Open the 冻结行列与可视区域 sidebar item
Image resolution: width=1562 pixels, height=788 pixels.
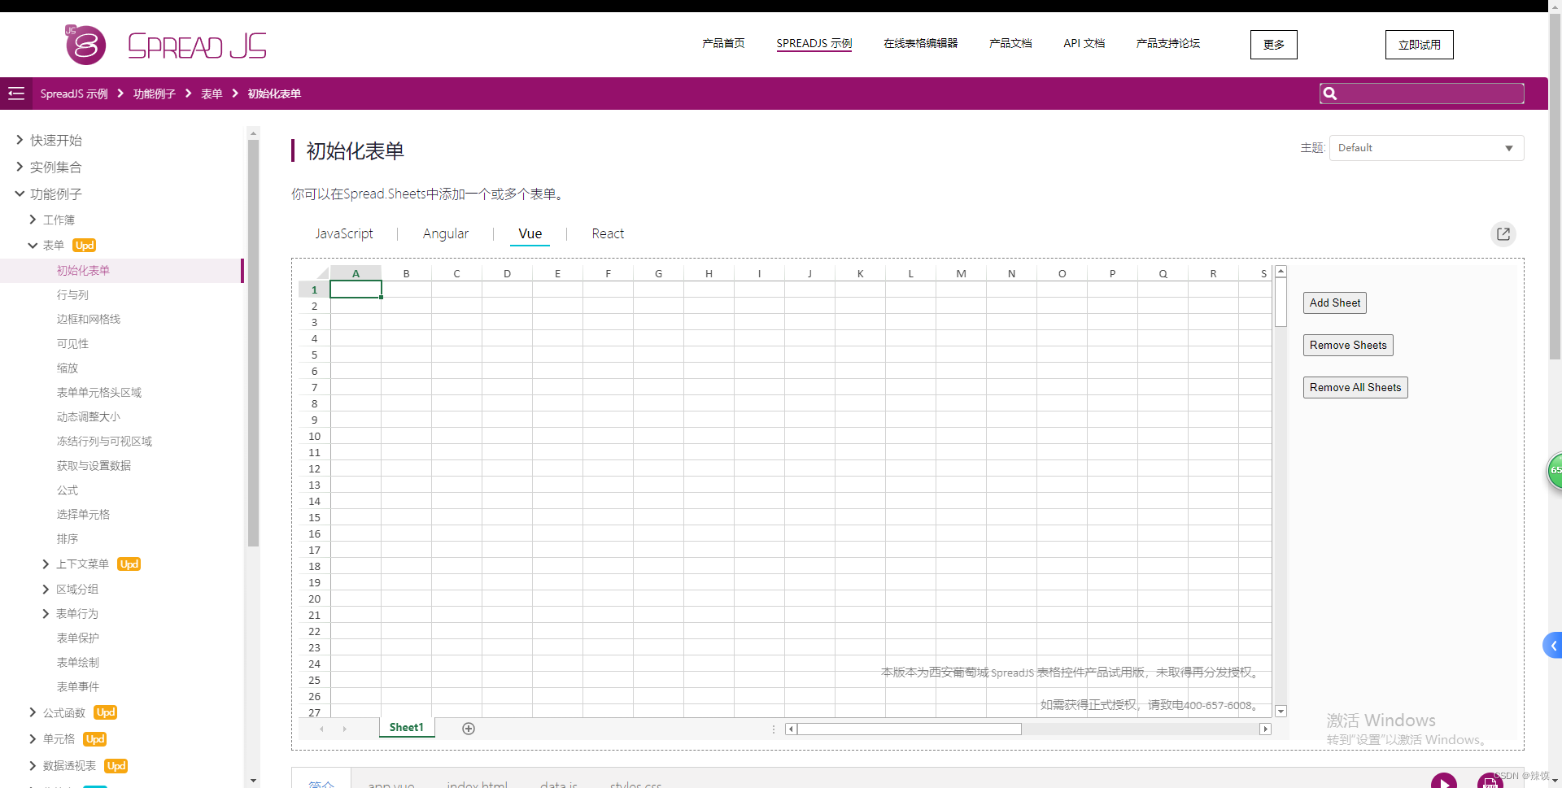[104, 442]
